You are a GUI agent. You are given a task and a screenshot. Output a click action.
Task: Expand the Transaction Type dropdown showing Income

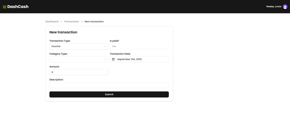[79, 46]
